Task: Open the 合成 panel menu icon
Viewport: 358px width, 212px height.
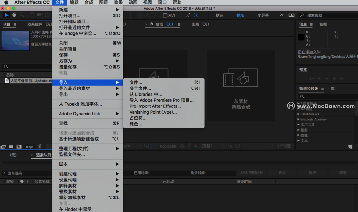Action: point(179,24)
